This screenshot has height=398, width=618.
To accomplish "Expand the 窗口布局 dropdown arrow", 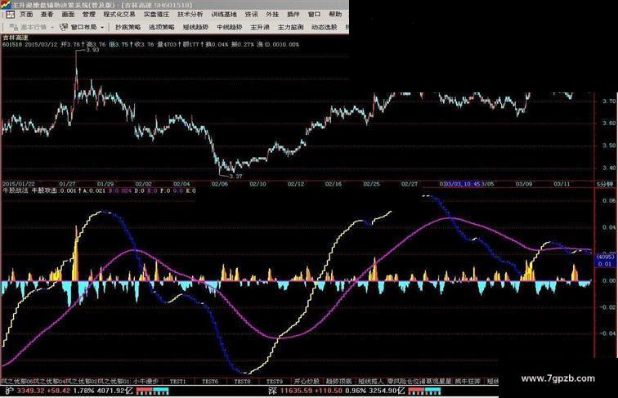I will [x=102, y=28].
